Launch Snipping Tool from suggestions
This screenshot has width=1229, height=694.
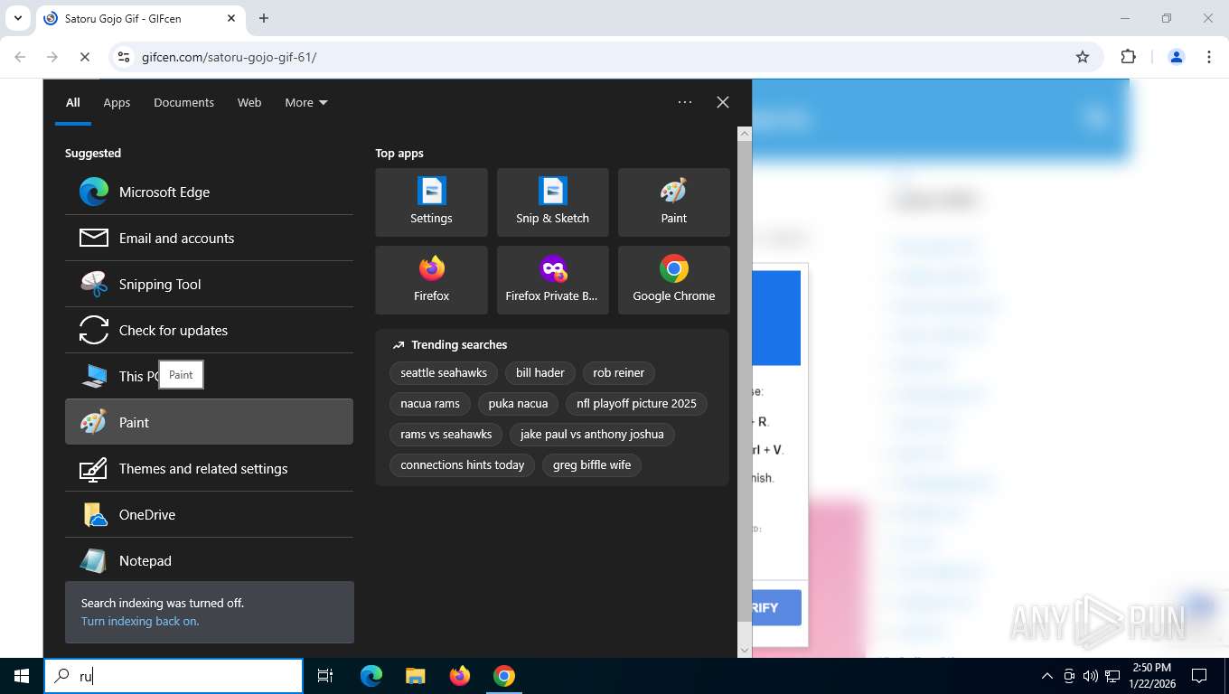(209, 284)
